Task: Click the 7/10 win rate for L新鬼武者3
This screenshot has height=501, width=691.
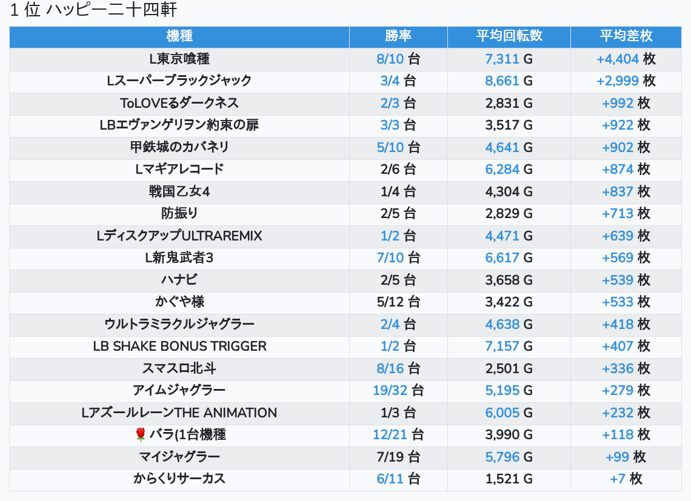Action: [x=390, y=258]
